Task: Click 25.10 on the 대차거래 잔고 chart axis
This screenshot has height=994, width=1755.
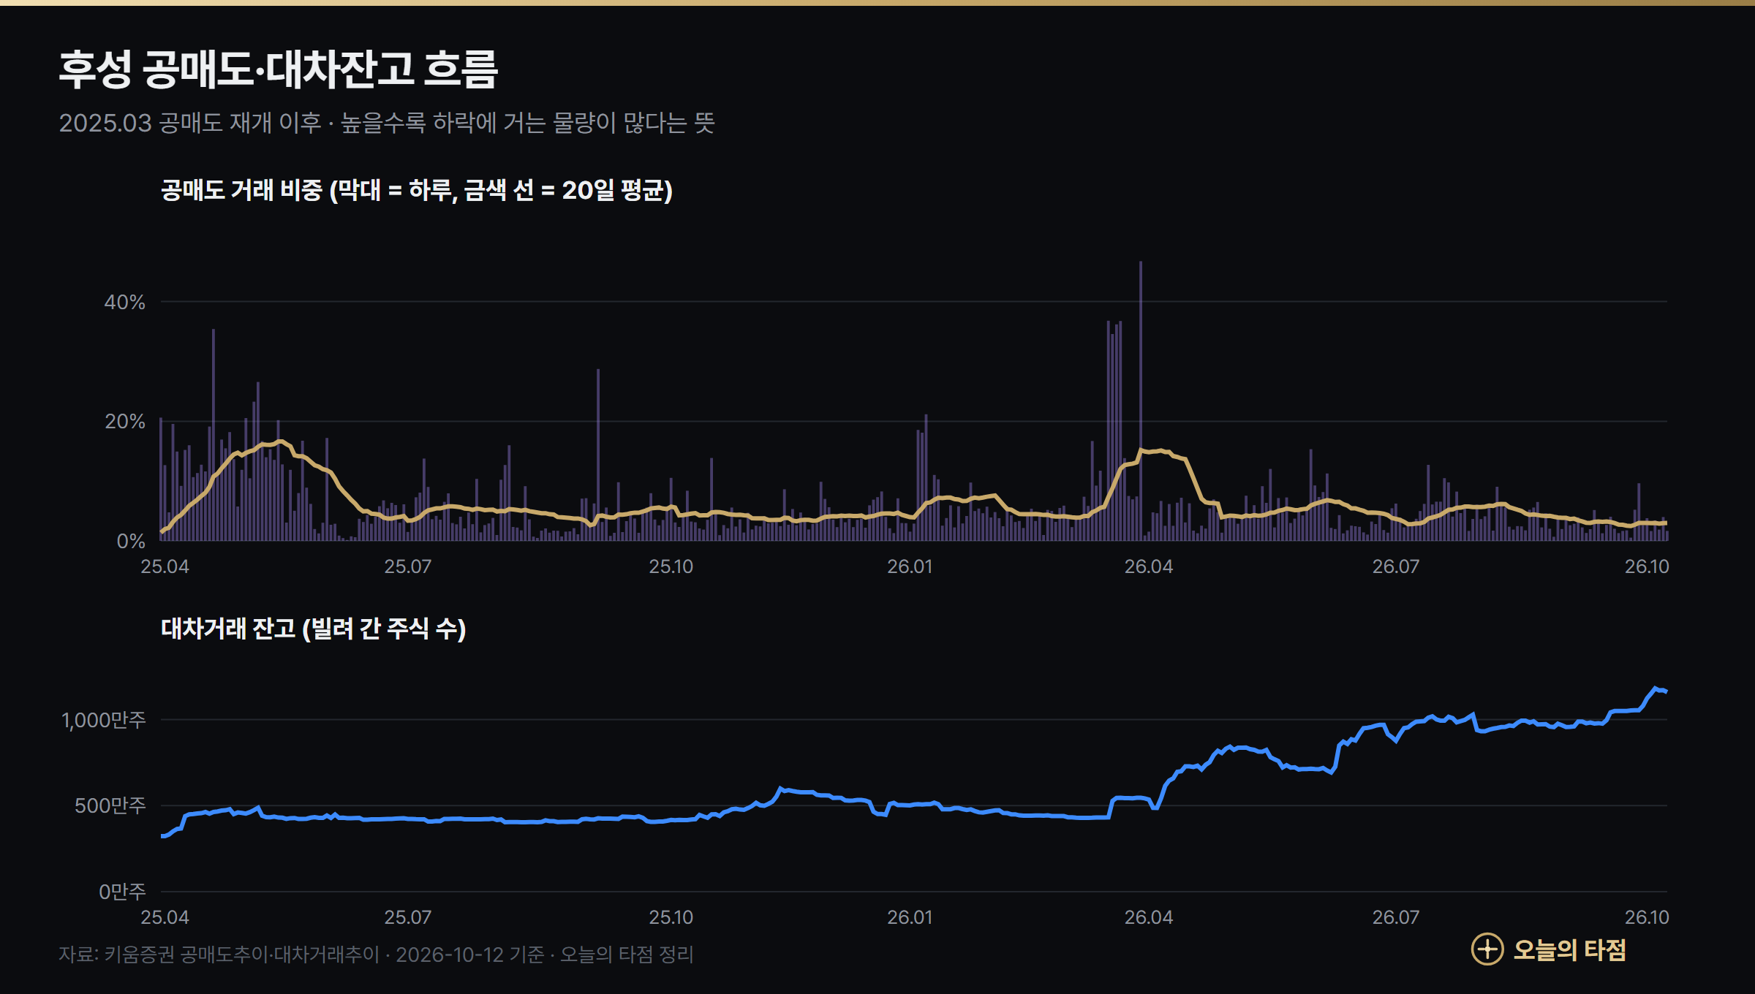Action: pos(671,917)
